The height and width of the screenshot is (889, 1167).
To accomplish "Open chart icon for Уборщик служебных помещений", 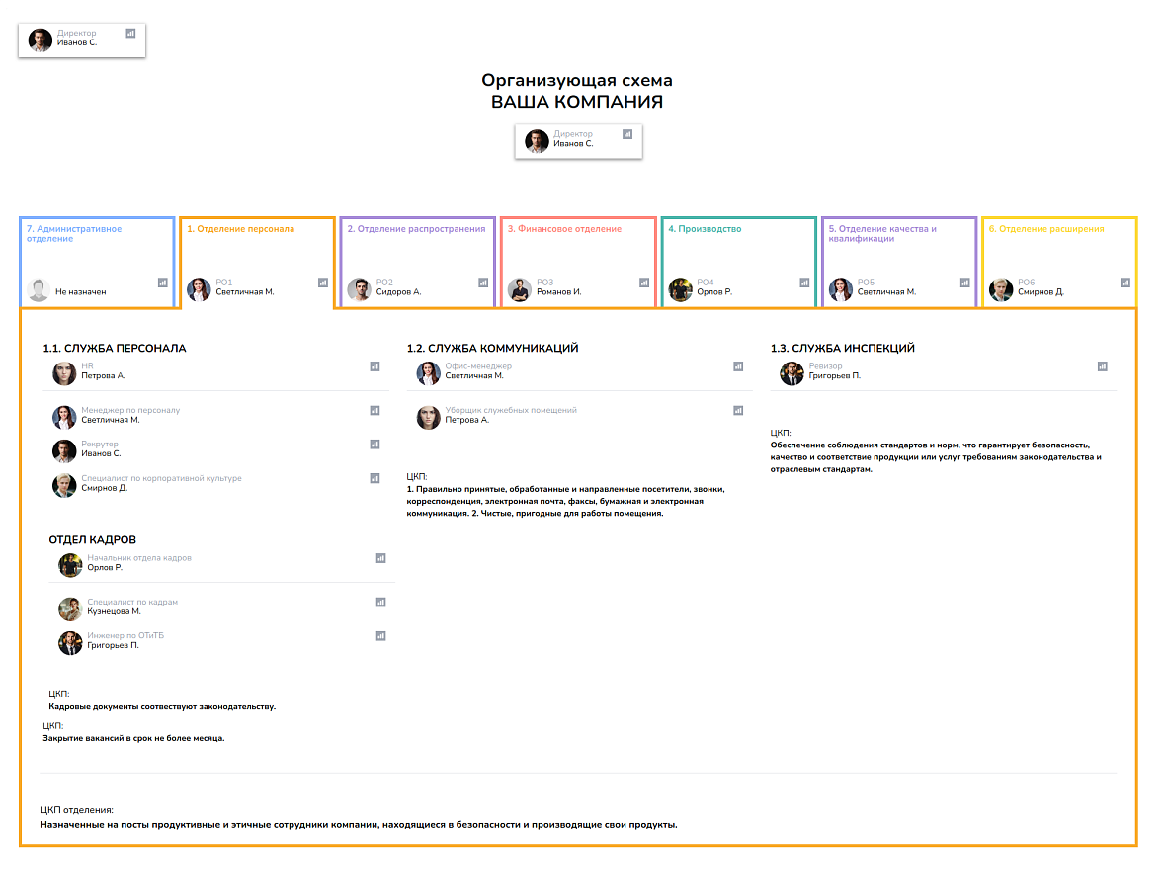I will (x=738, y=411).
